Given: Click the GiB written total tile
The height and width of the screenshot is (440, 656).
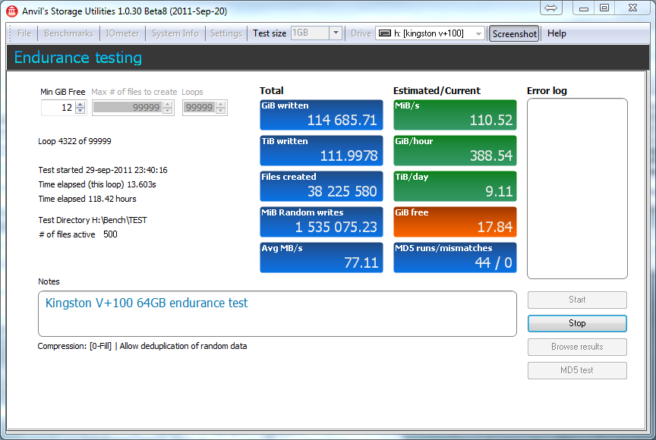Looking at the screenshot, I should [x=321, y=115].
